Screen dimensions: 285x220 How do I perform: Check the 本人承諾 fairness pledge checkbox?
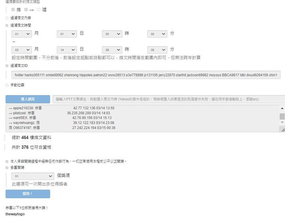pyautogui.click(x=7, y=161)
